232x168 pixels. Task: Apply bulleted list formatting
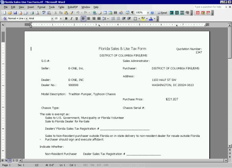point(118,19)
